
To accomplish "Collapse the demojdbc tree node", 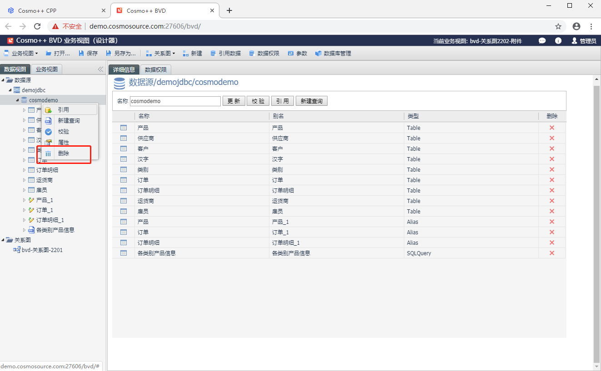I will 10,90.
